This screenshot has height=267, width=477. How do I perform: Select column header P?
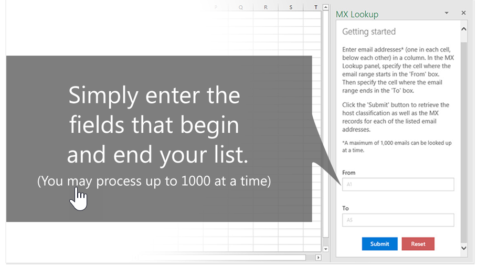pyautogui.click(x=216, y=7)
